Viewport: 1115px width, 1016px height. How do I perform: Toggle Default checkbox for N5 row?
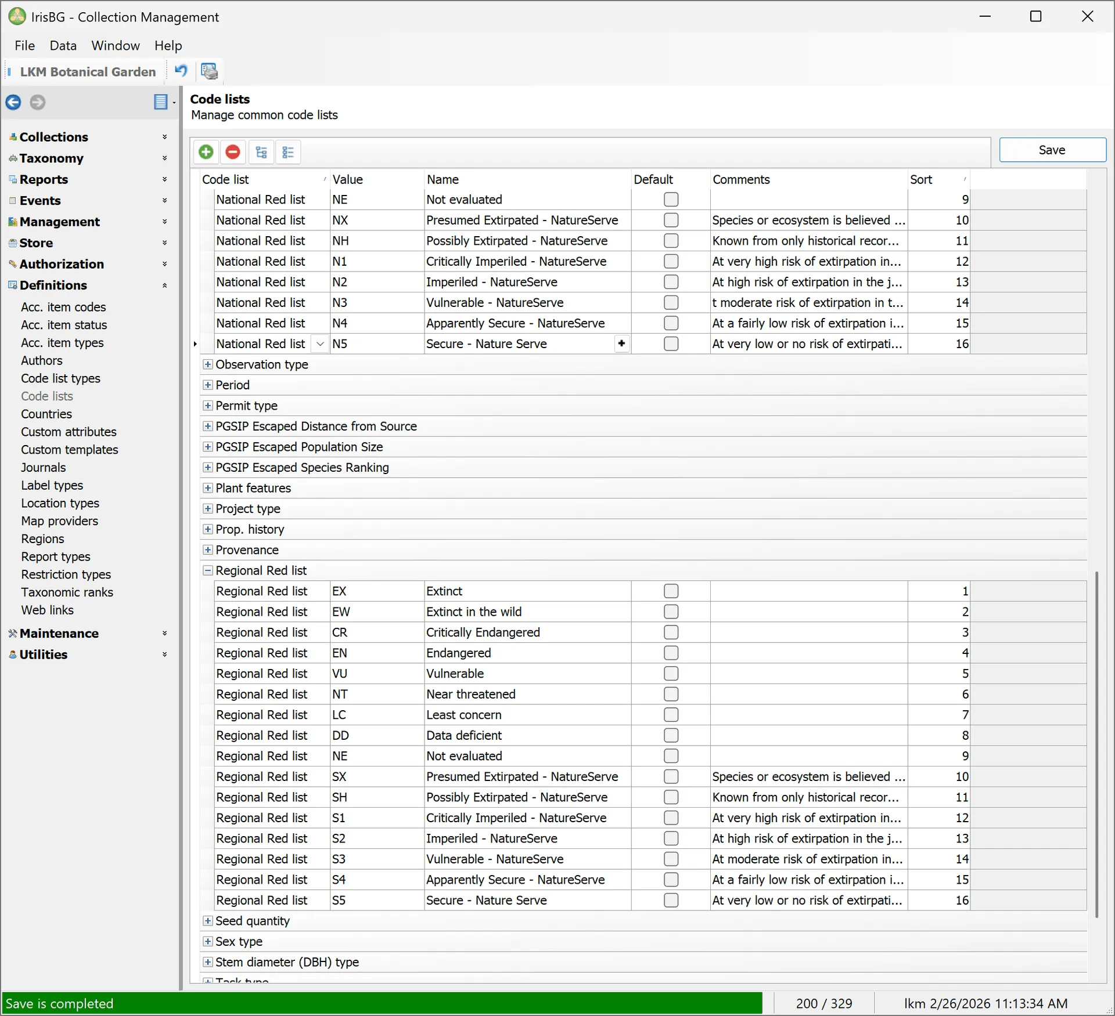[671, 344]
